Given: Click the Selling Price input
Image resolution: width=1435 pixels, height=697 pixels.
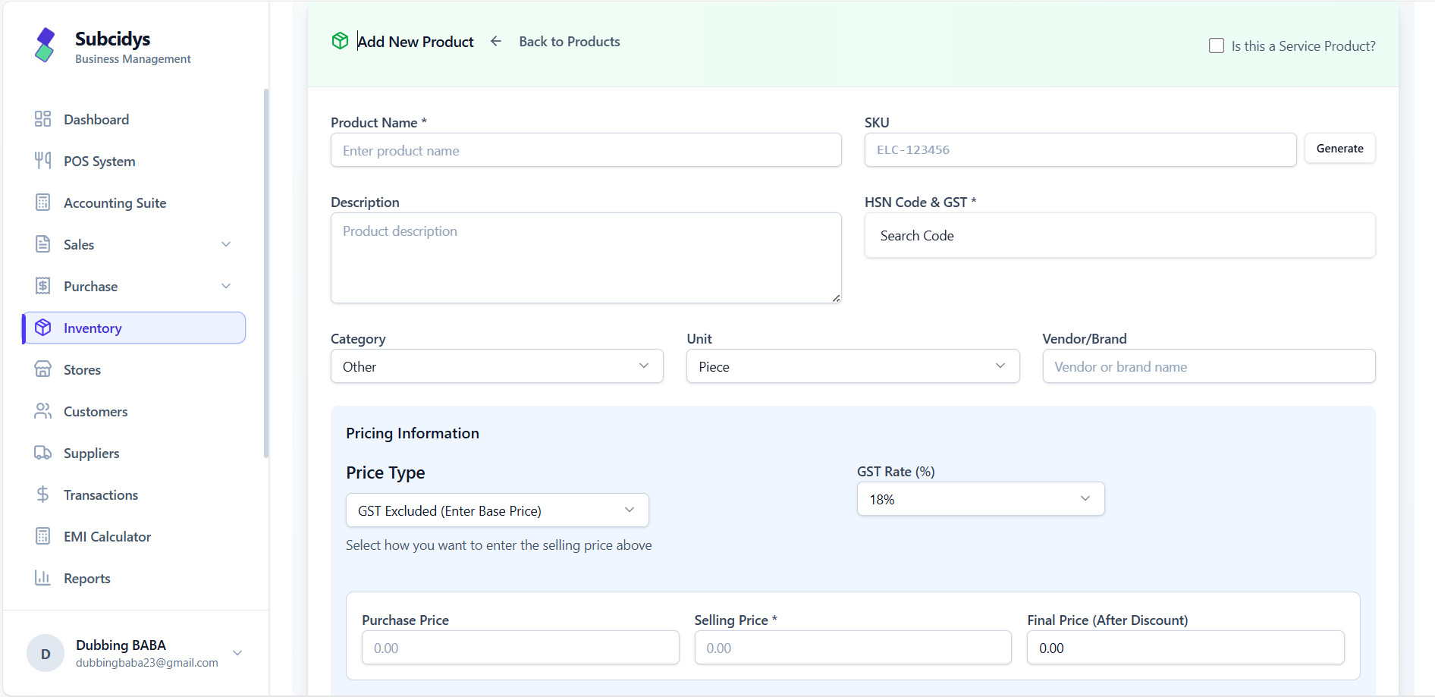Looking at the screenshot, I should pyautogui.click(x=853, y=648).
